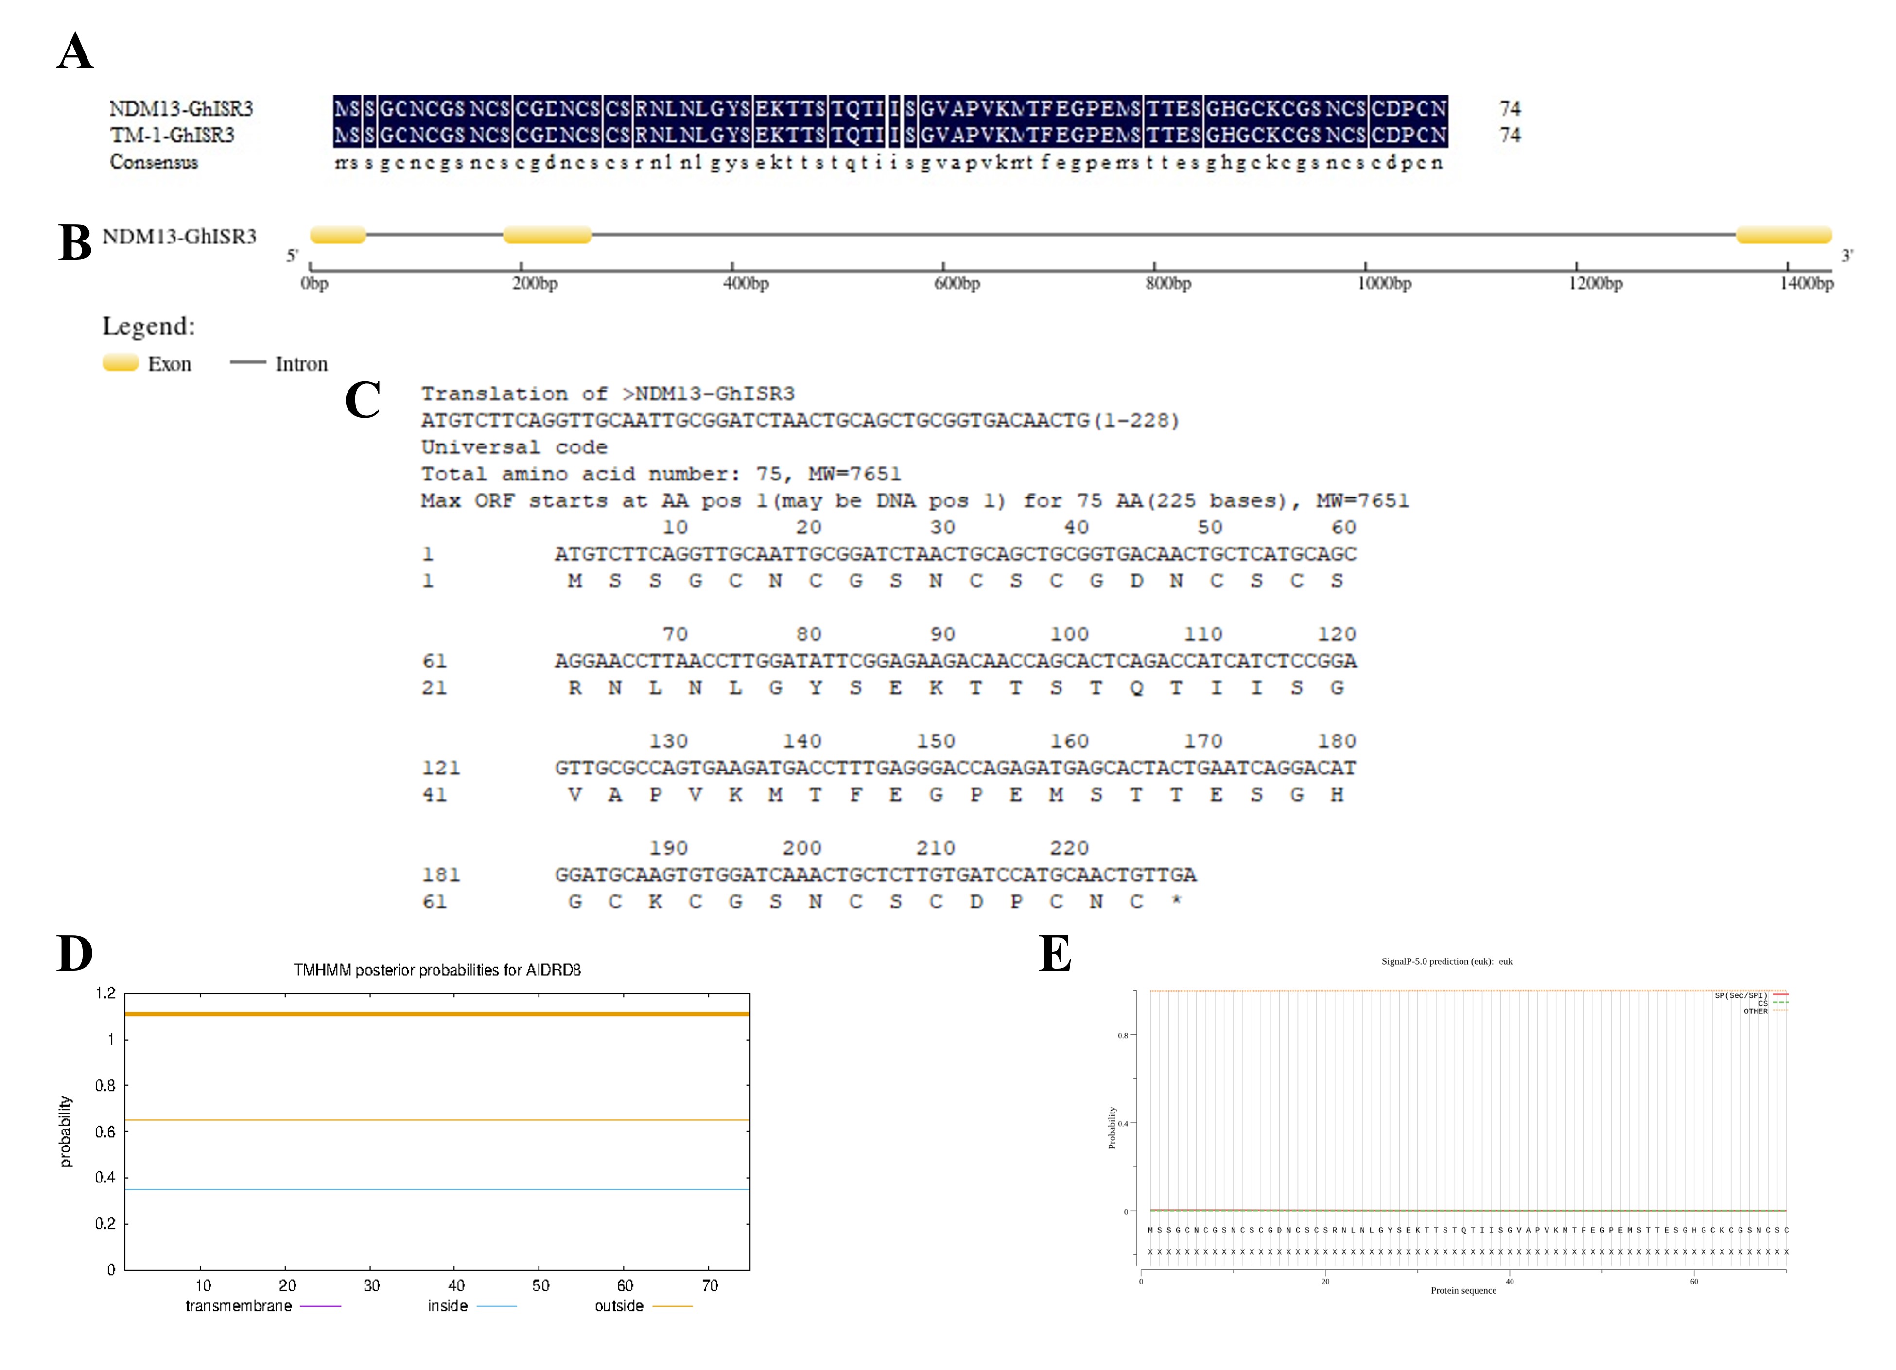Click the gray Intron legend line
The width and height of the screenshot is (1896, 1370).
pyautogui.click(x=247, y=362)
